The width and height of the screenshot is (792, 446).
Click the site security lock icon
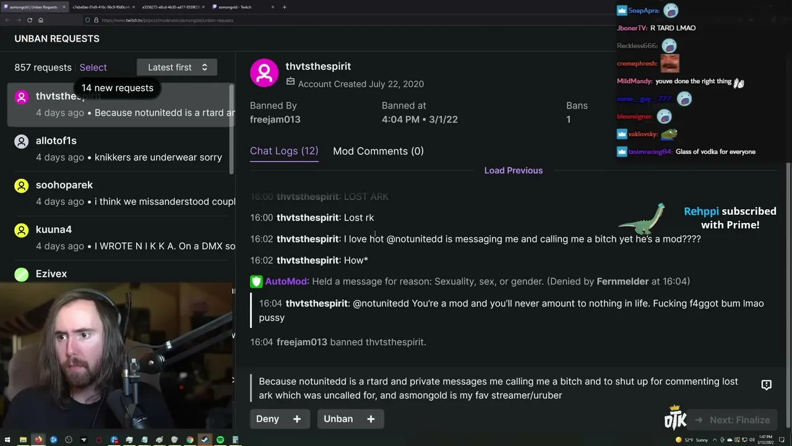pyautogui.click(x=96, y=20)
